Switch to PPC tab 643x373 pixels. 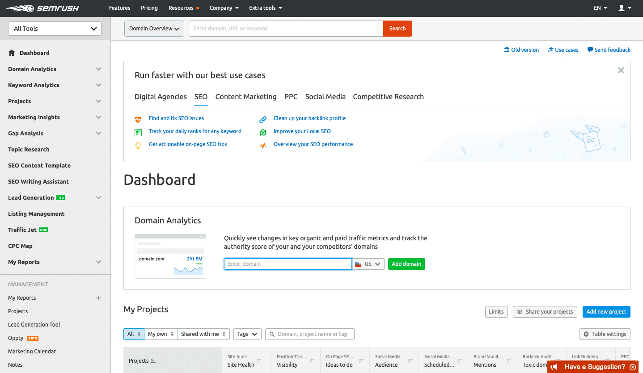pyautogui.click(x=291, y=97)
